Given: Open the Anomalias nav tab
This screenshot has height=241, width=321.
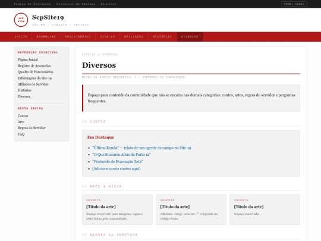Looking at the screenshot, I should coord(46,37).
